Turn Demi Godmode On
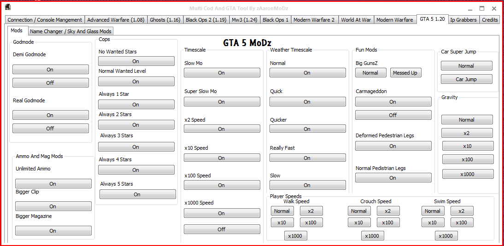Screen dimensions: 504x246 click(51, 70)
